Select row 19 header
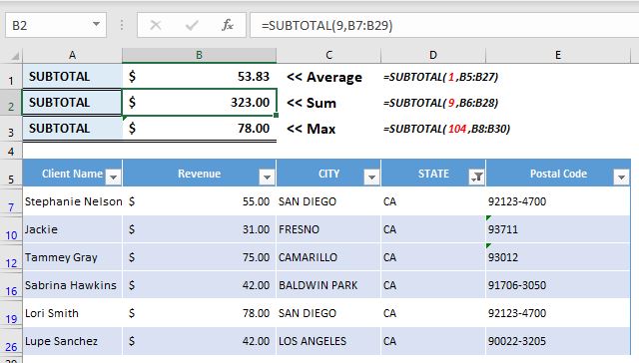 coord(11,313)
